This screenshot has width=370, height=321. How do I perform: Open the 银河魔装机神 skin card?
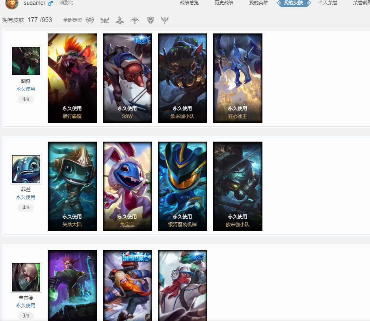point(183,186)
